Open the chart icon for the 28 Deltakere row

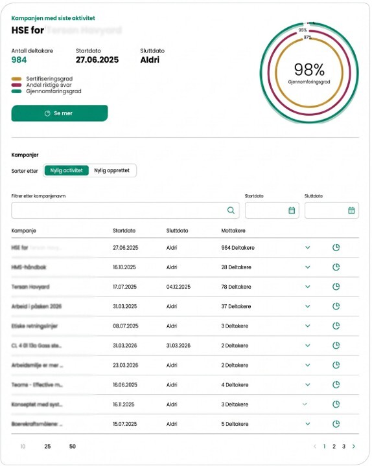point(336,267)
